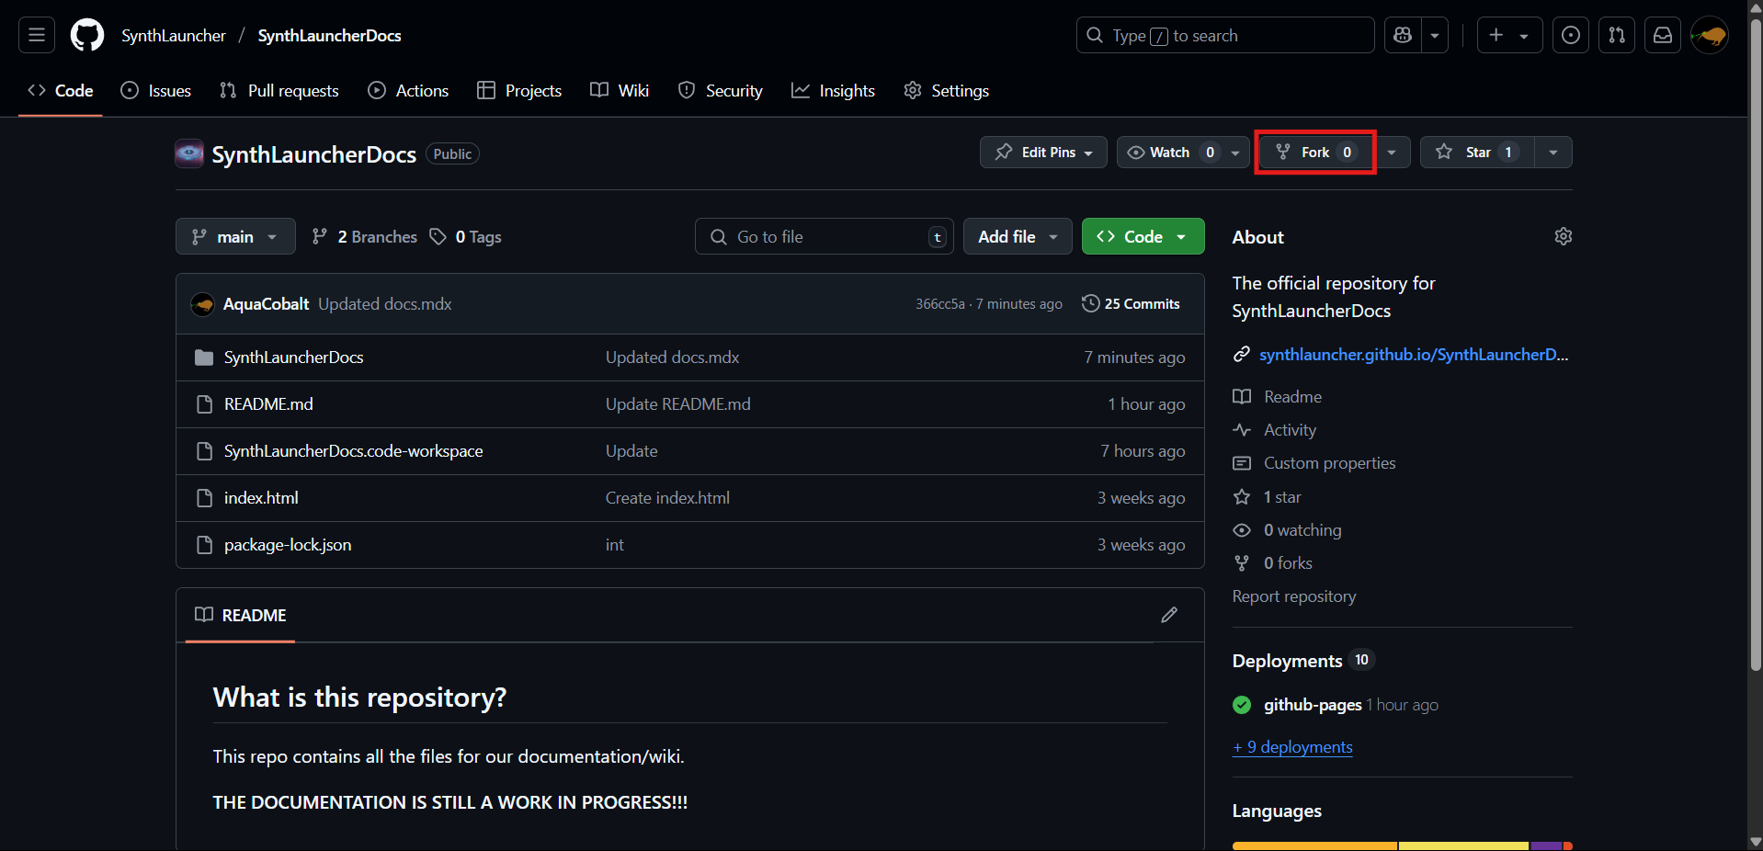
Task: Open About settings gear icon
Action: [1563, 236]
